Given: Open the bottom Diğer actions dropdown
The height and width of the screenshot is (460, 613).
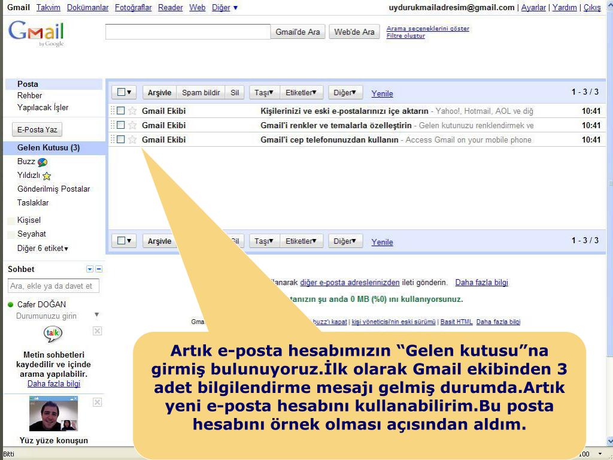Looking at the screenshot, I should (x=345, y=241).
